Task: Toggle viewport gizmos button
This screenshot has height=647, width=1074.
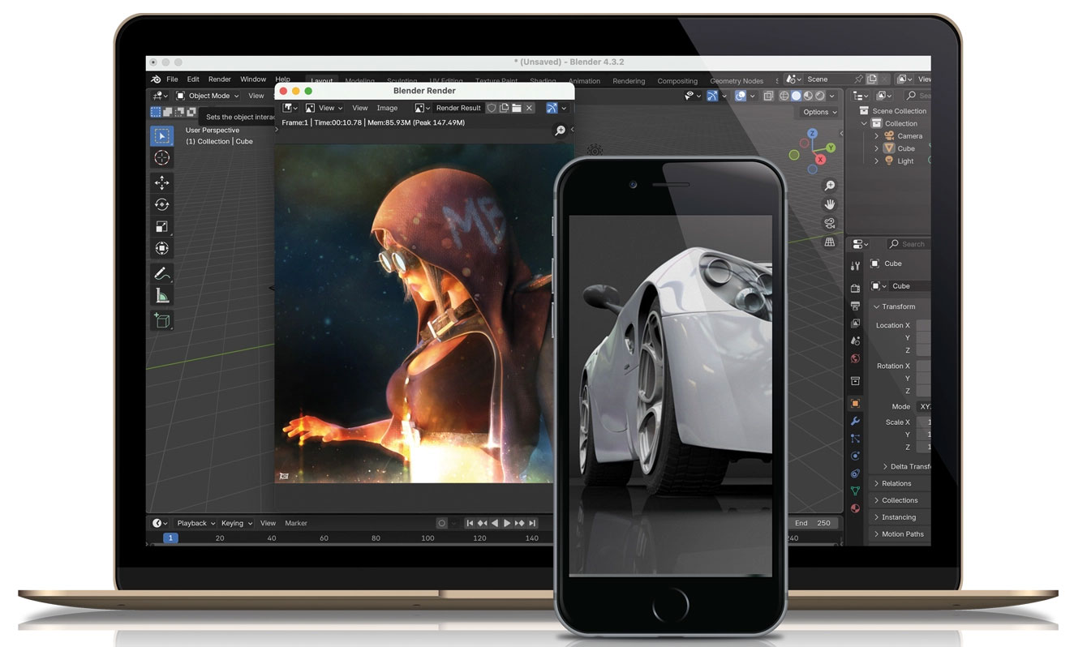Action: tap(712, 96)
